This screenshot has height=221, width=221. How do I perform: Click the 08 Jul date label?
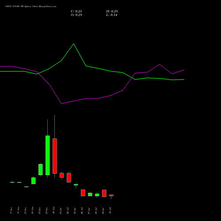[96, 210]
